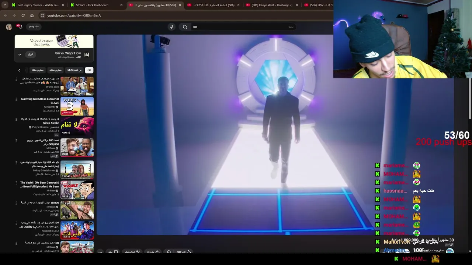The image size is (472, 265).
Task: Click the Create video plus button
Action: [x=34, y=27]
